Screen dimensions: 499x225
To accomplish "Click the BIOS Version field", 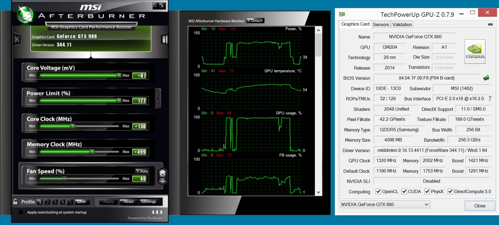I will [x=426, y=78].
